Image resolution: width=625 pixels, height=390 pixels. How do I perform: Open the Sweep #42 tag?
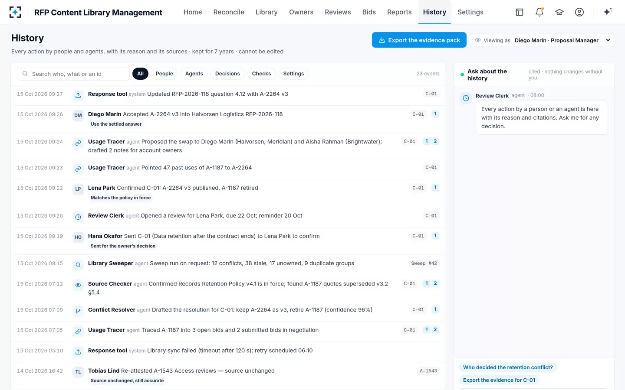tap(424, 263)
